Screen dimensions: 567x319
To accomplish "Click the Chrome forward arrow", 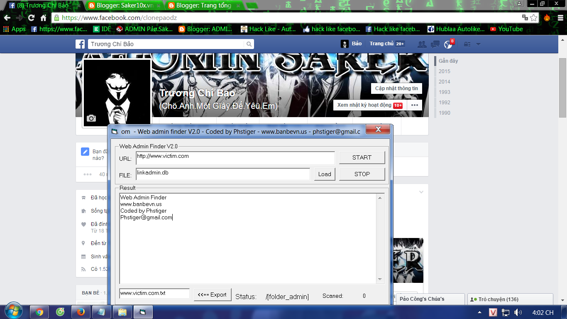I will click(x=19, y=18).
